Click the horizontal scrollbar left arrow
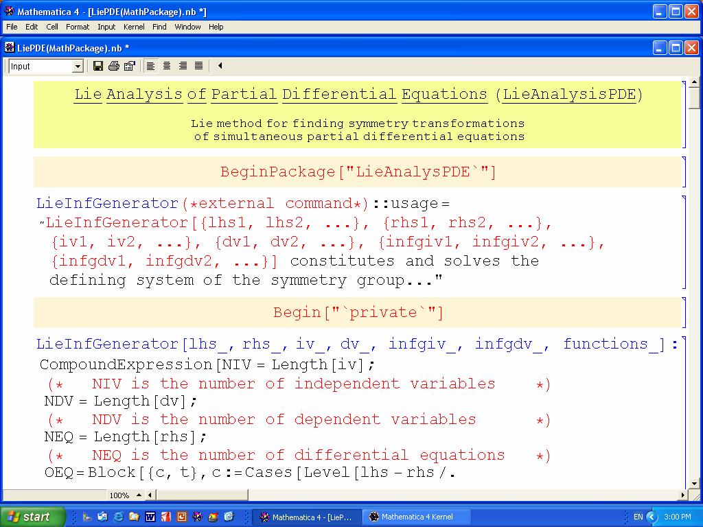Screen dimensions: 703x527 click(150, 495)
